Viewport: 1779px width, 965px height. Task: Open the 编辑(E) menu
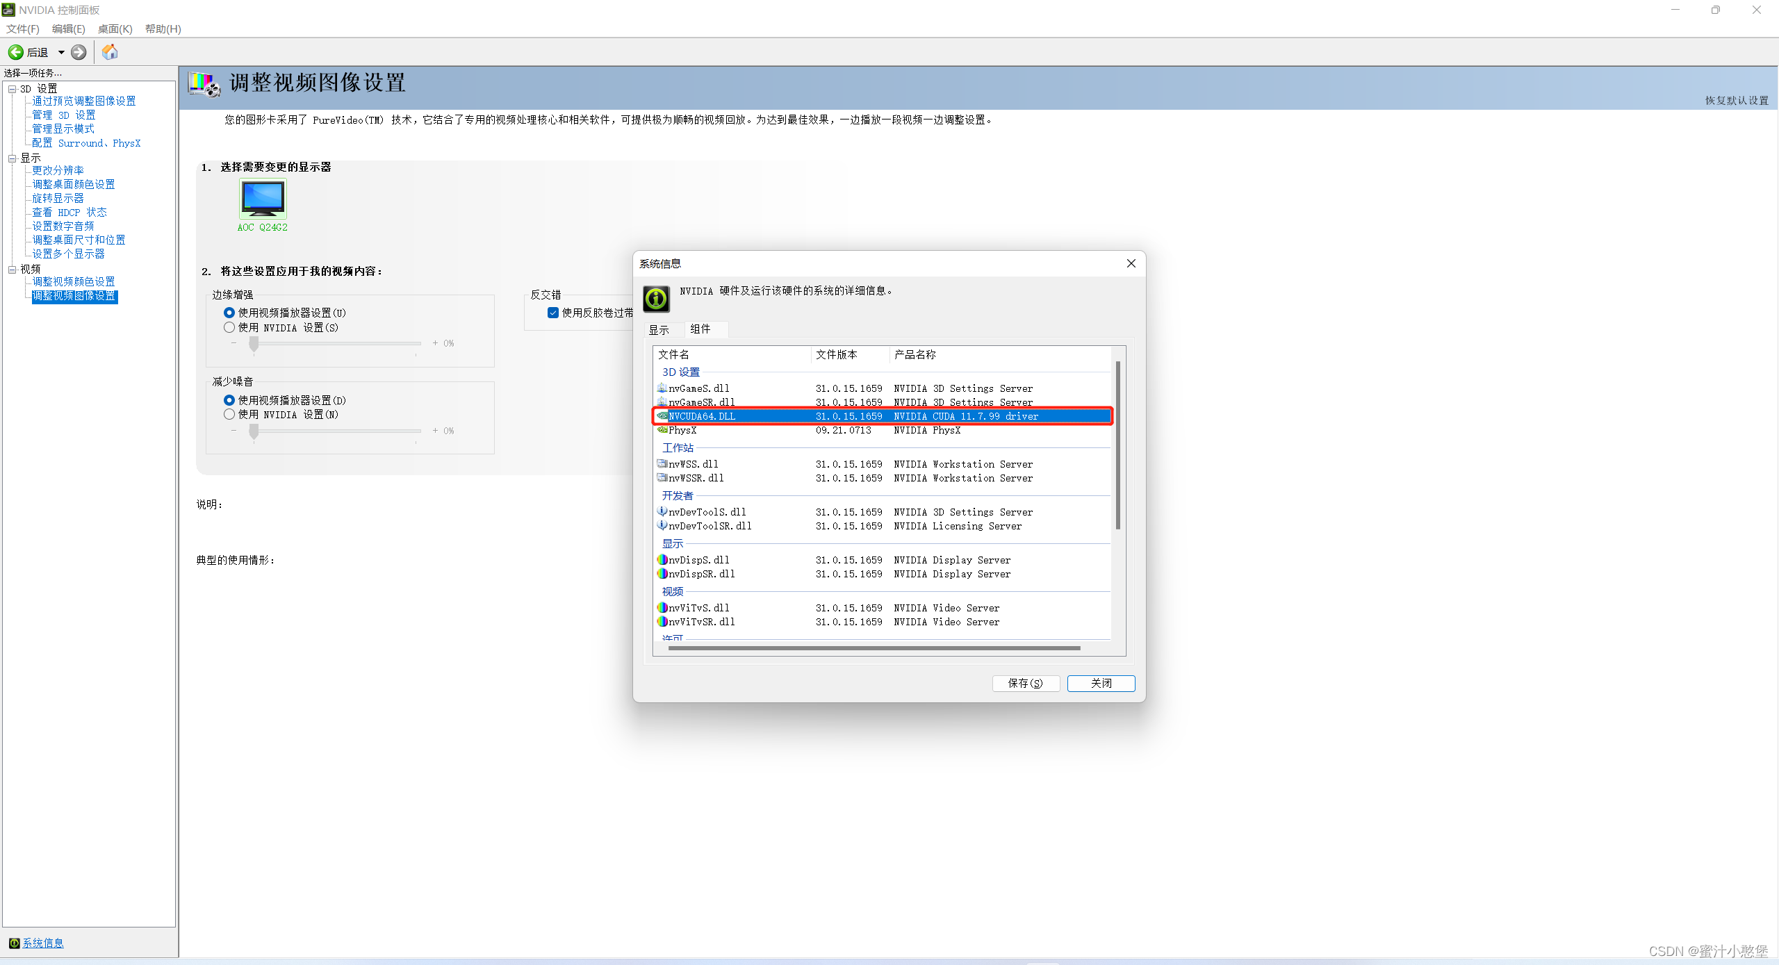(69, 28)
